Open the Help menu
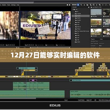Viewport: 110px width, 110px height. pyautogui.click(x=18, y=5)
